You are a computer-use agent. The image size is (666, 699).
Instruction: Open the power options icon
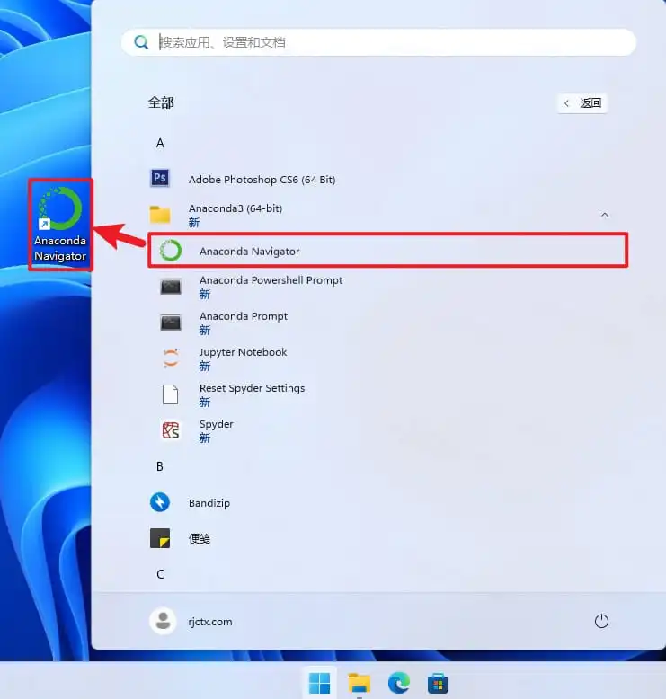pos(601,621)
